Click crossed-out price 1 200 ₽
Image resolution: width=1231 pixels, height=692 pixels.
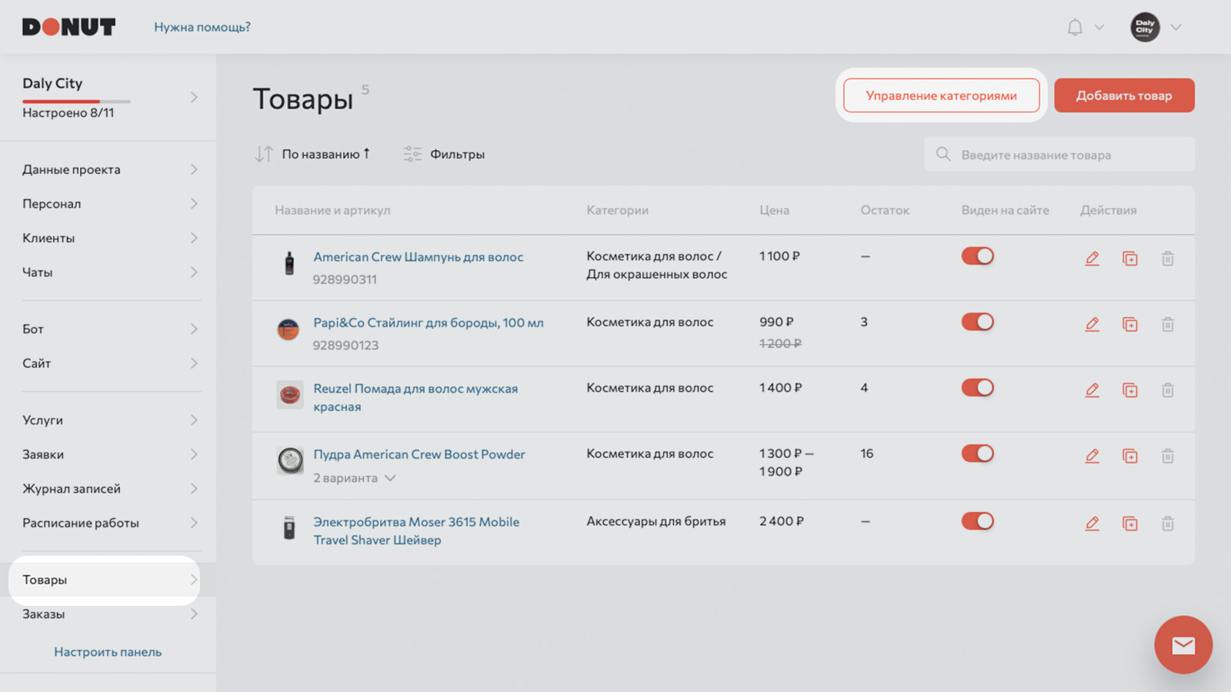point(780,343)
